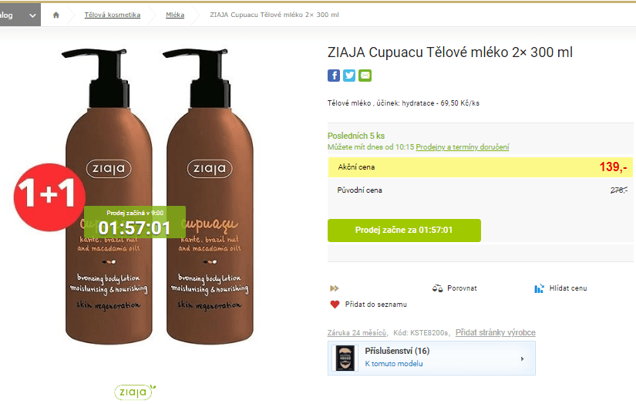Click the Porovnat scales icon

tap(437, 288)
